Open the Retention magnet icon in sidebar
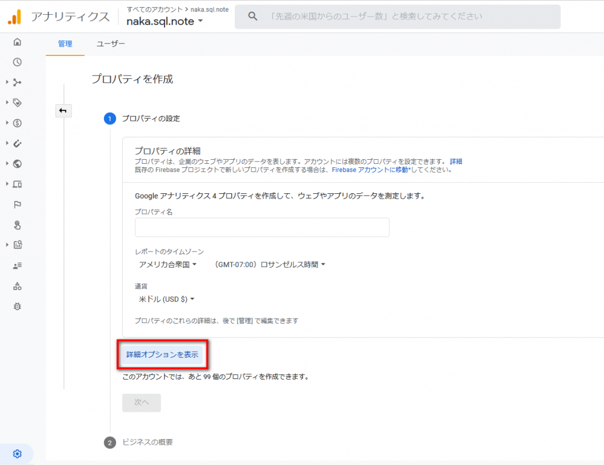Image resolution: width=604 pixels, height=465 pixels. point(17,144)
